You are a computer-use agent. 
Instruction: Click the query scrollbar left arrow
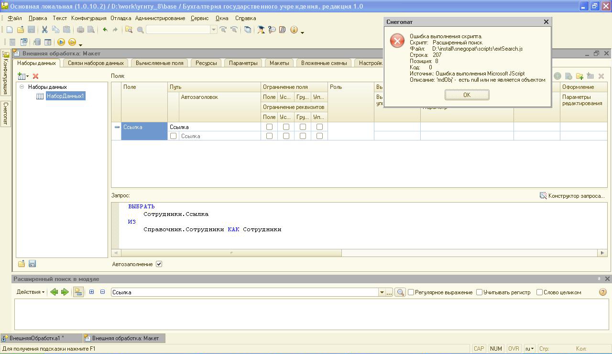(x=115, y=253)
